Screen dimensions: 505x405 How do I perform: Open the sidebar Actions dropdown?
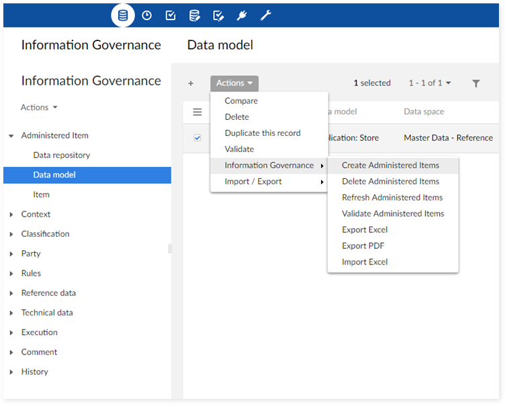39,108
